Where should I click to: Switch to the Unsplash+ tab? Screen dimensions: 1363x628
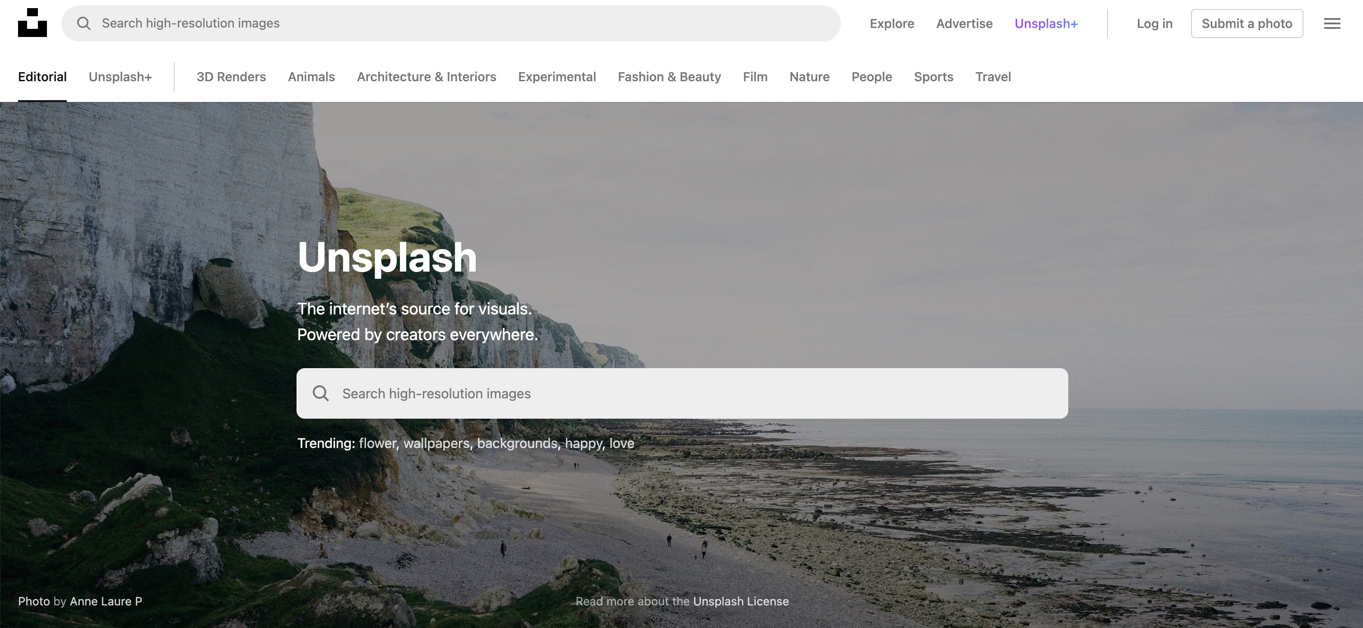click(120, 77)
